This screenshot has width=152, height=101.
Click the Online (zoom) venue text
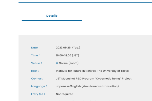(69, 63)
